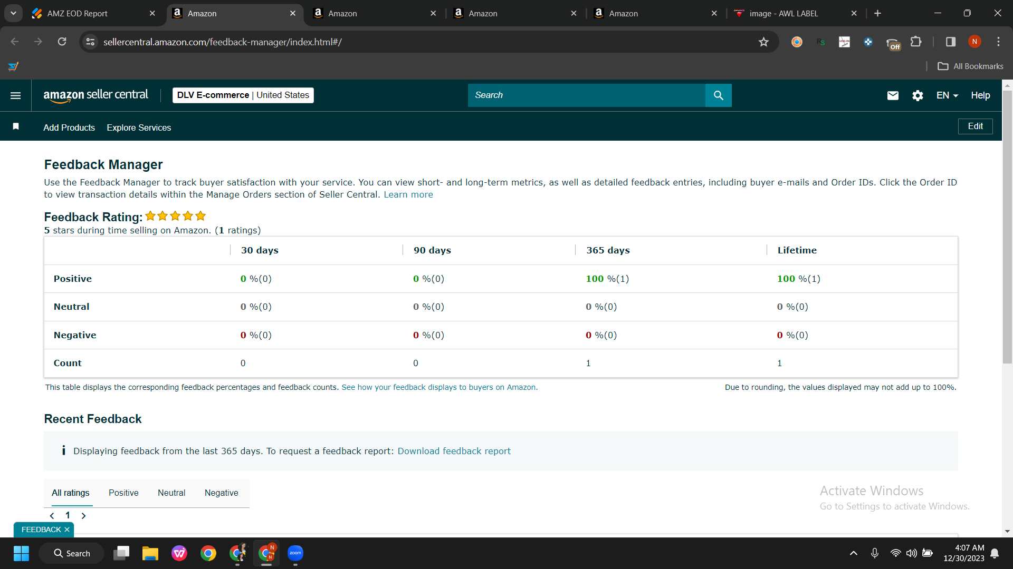Click the Add Products link
Image resolution: width=1013 pixels, height=569 pixels.
(x=69, y=127)
